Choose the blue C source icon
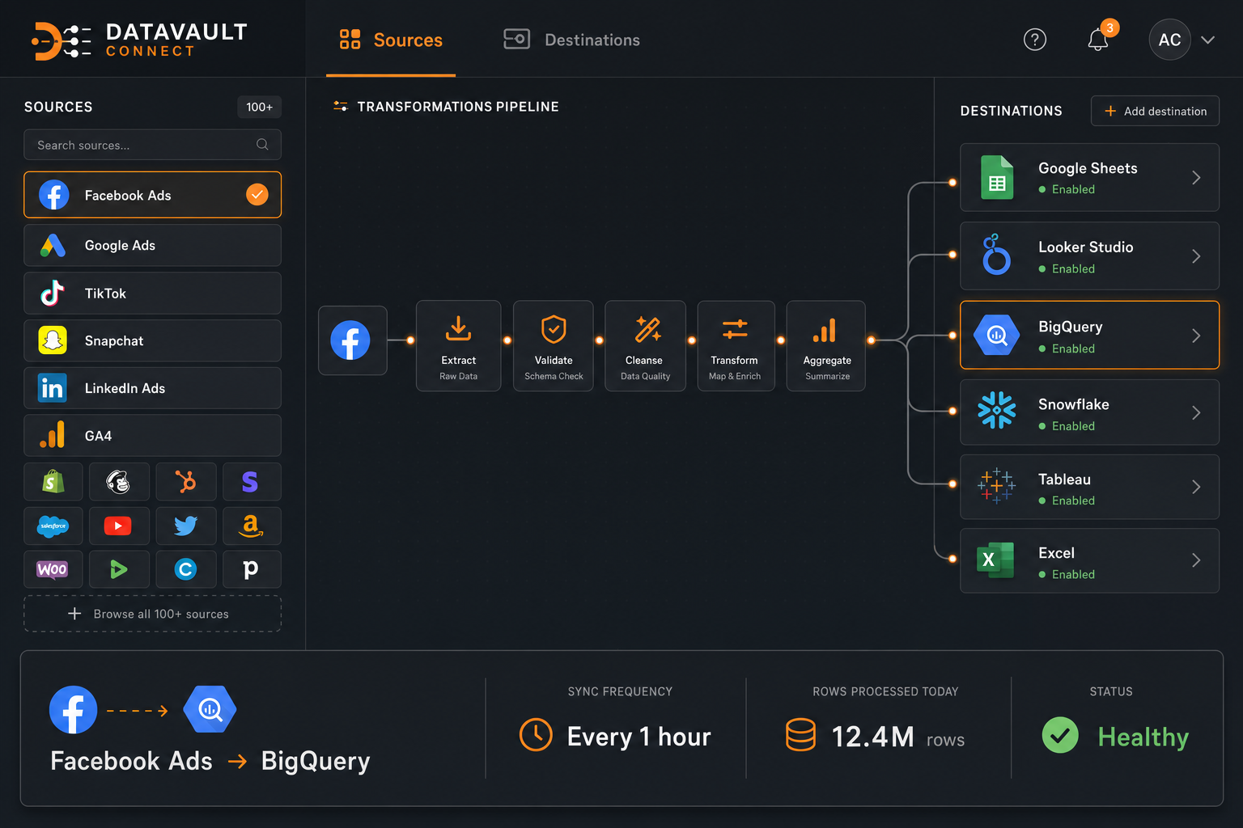The height and width of the screenshot is (828, 1243). [185, 569]
